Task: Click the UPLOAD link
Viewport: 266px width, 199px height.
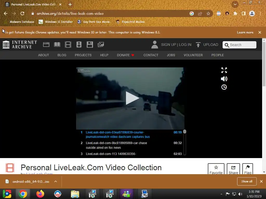Action: [211, 45]
